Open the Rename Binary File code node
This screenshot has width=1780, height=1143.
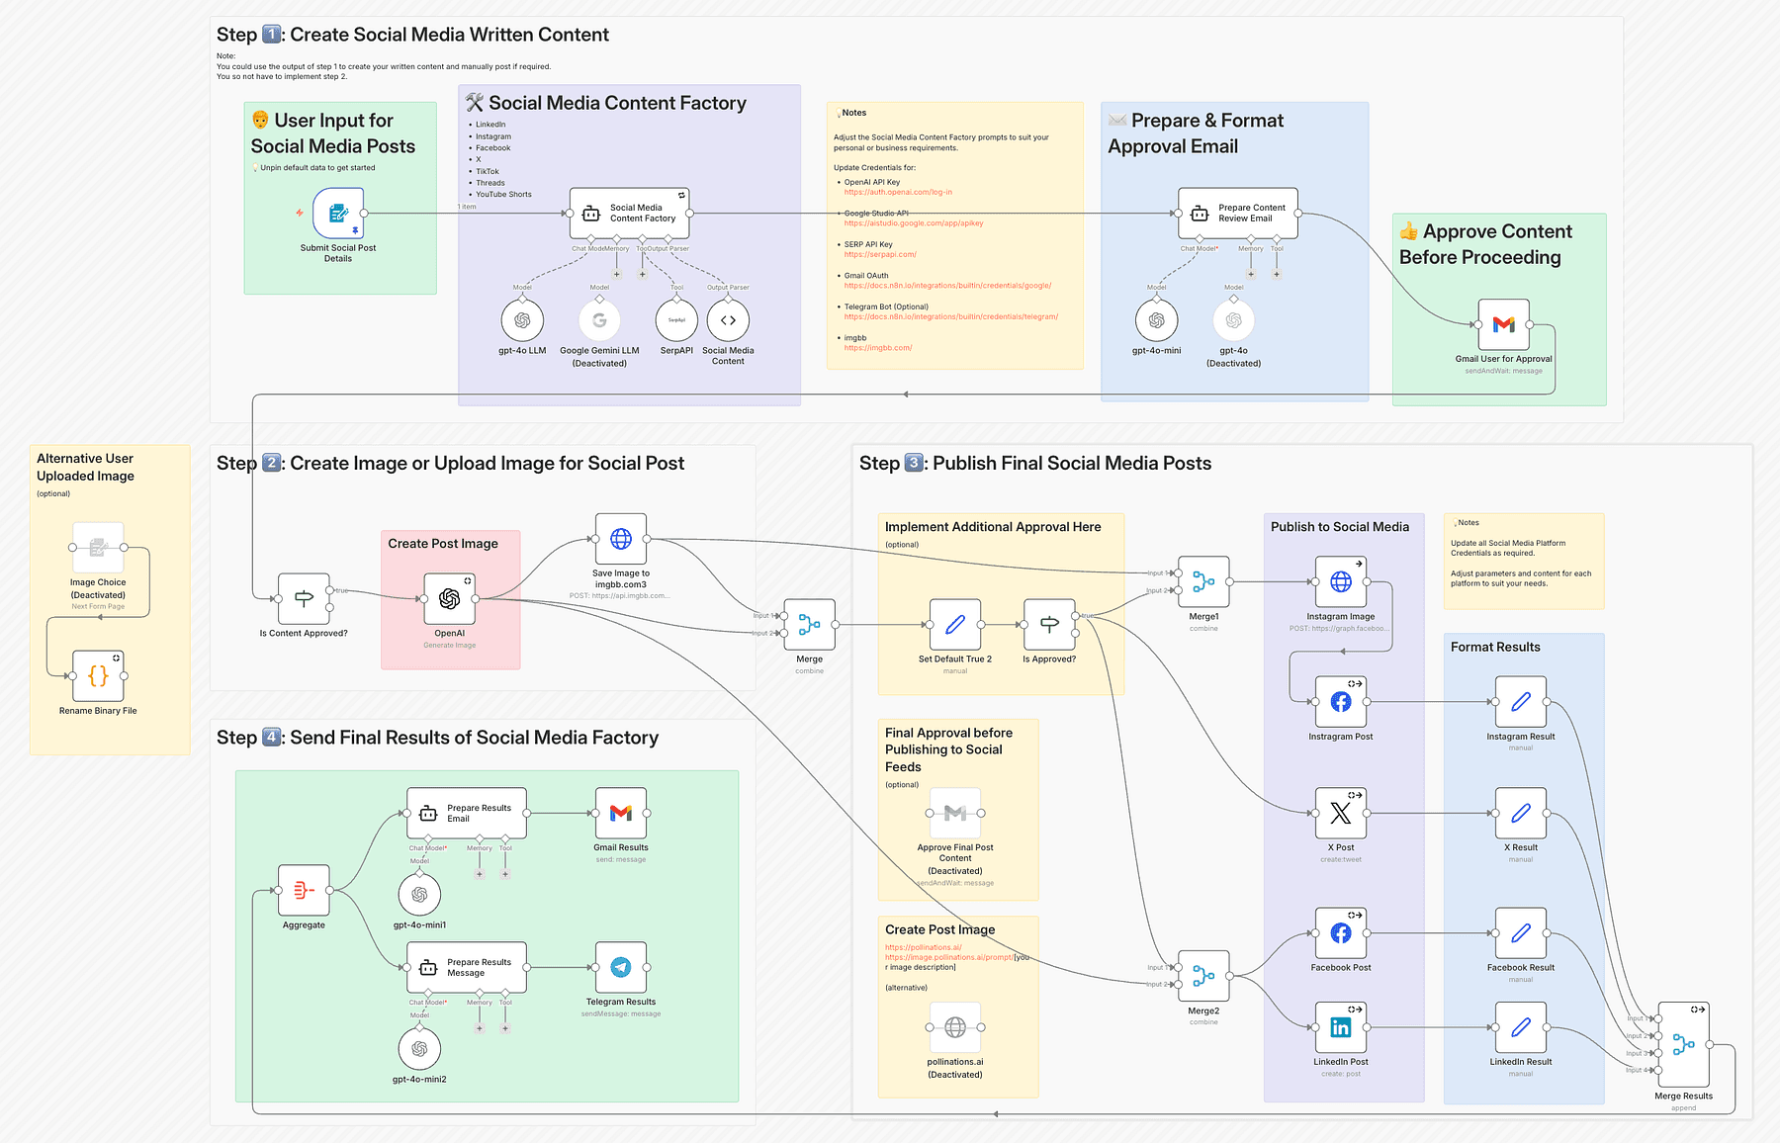[98, 676]
